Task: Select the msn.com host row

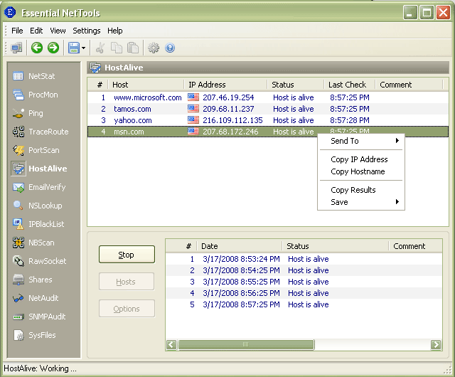Action: [268, 132]
